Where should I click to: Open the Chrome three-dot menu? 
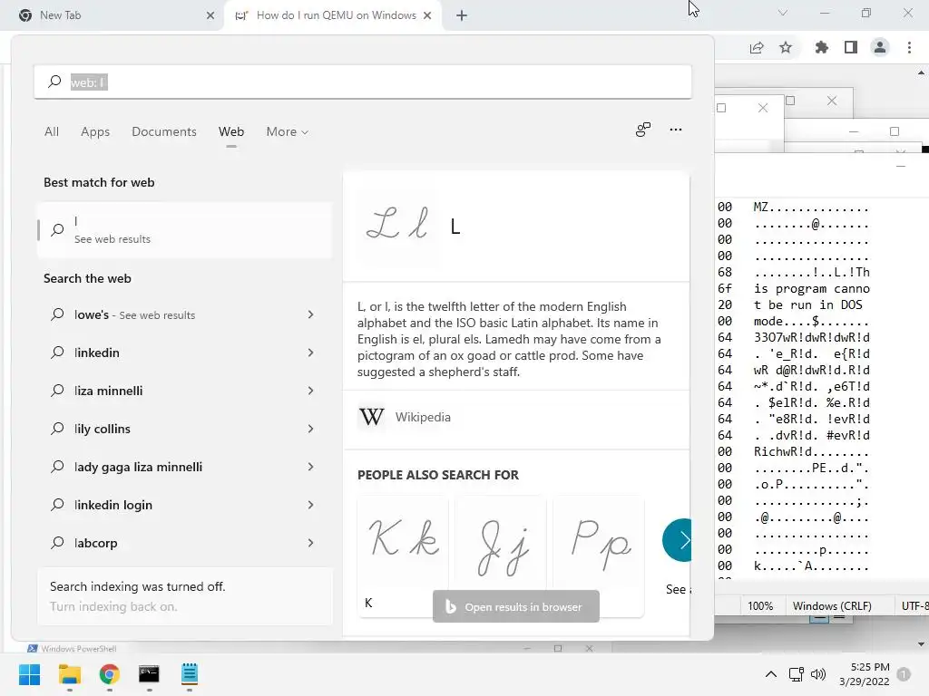tap(909, 47)
